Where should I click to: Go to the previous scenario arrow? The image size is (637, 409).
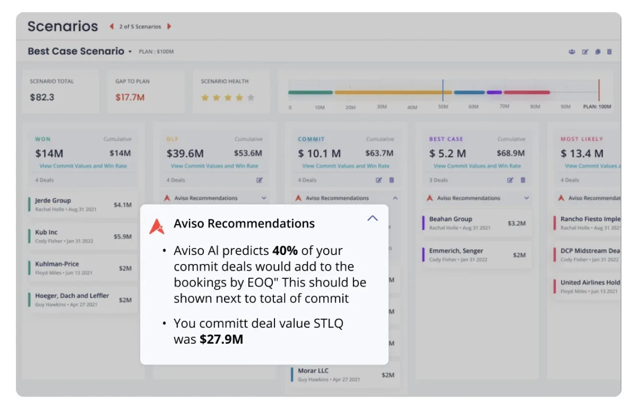(x=112, y=26)
